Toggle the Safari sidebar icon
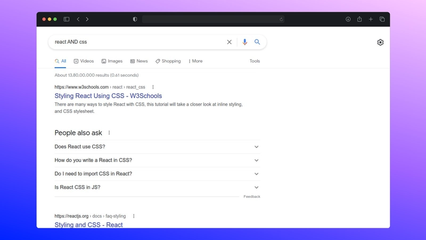The height and width of the screenshot is (240, 426). (x=67, y=19)
